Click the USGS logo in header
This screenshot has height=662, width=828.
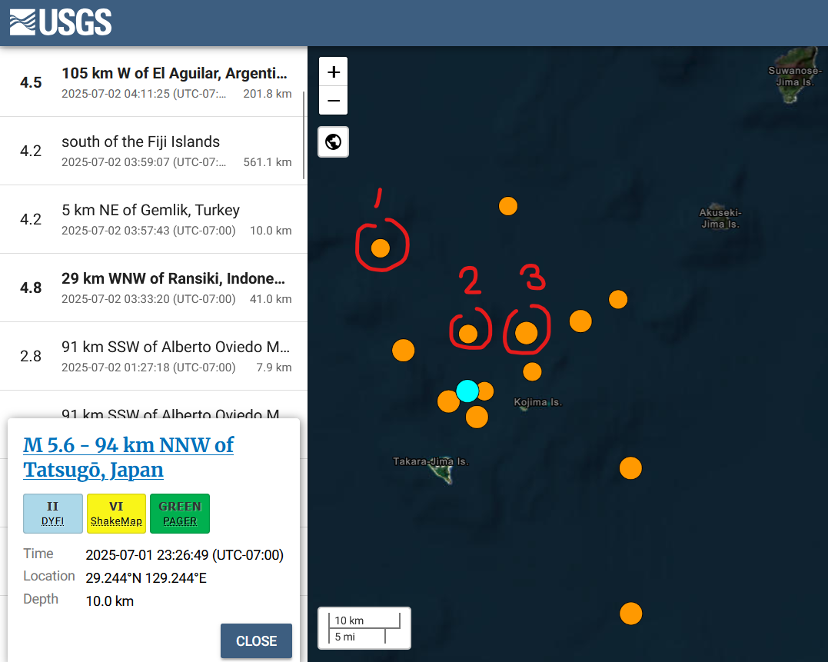[61, 22]
